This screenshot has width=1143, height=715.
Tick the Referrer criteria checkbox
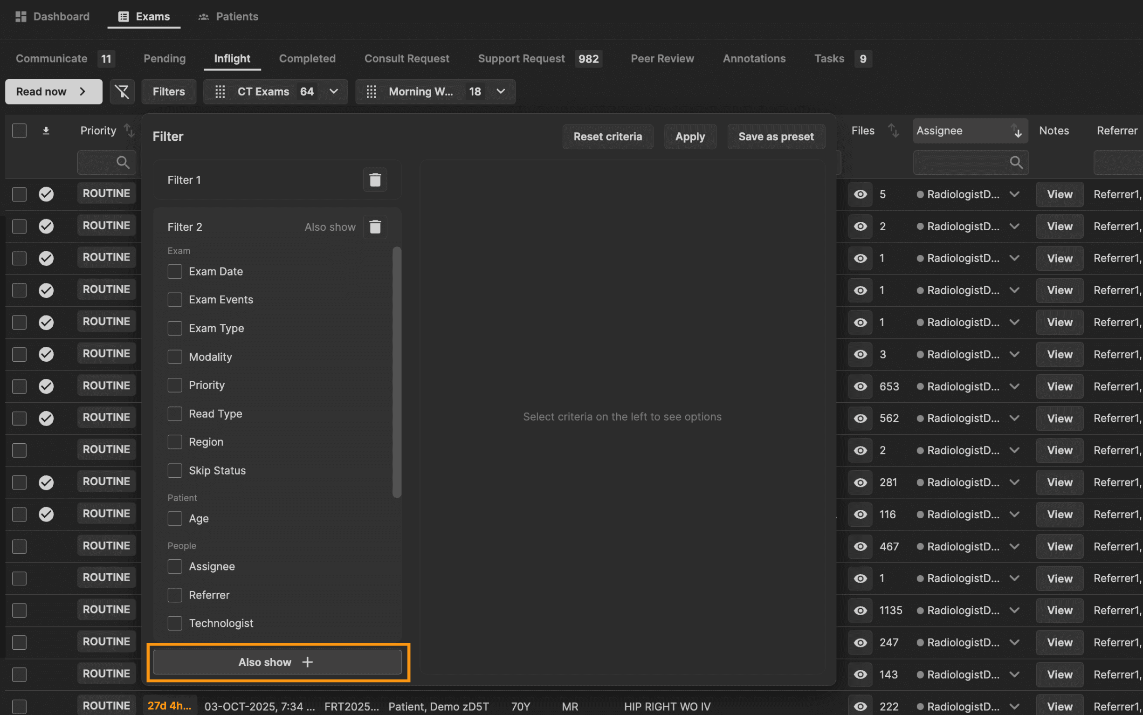click(x=175, y=595)
